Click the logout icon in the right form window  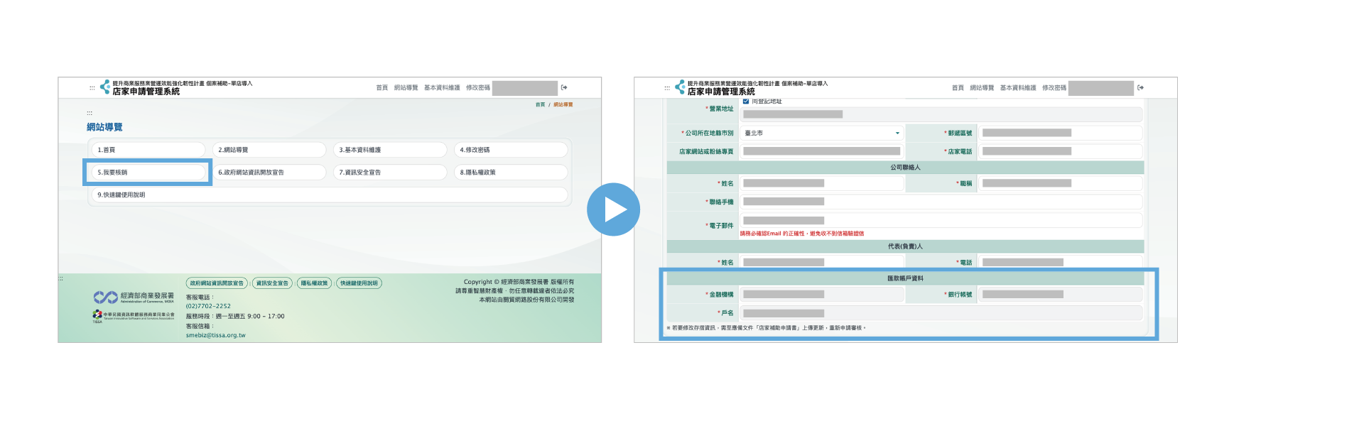tap(1140, 88)
